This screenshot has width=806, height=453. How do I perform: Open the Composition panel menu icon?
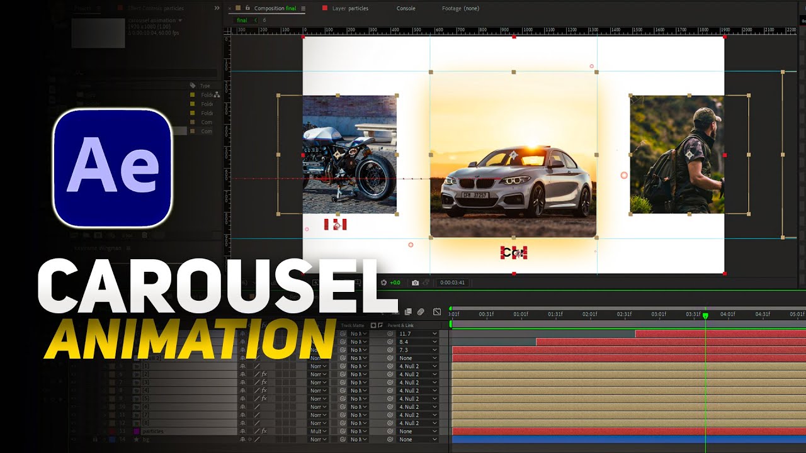[303, 9]
